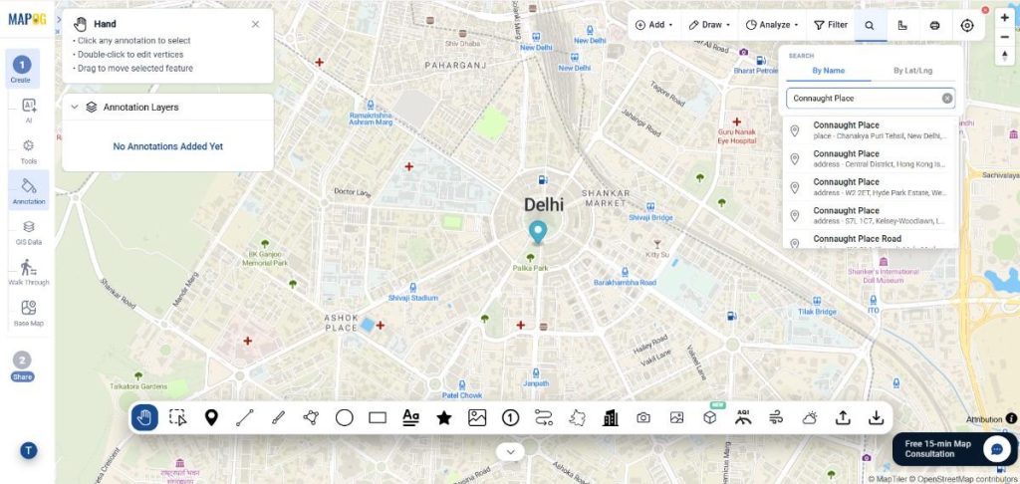Clear the search field text
Viewport: 1020px width, 484px height.
click(x=946, y=99)
